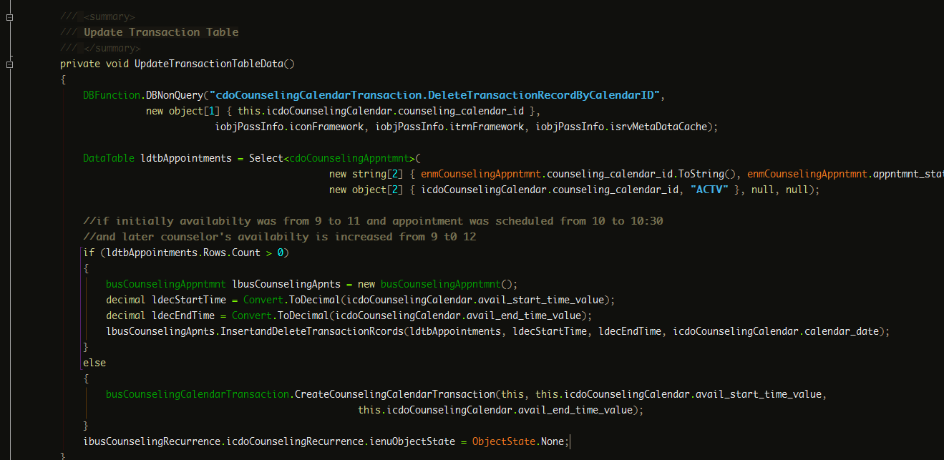Click the DataTable type keyword

(x=108, y=158)
